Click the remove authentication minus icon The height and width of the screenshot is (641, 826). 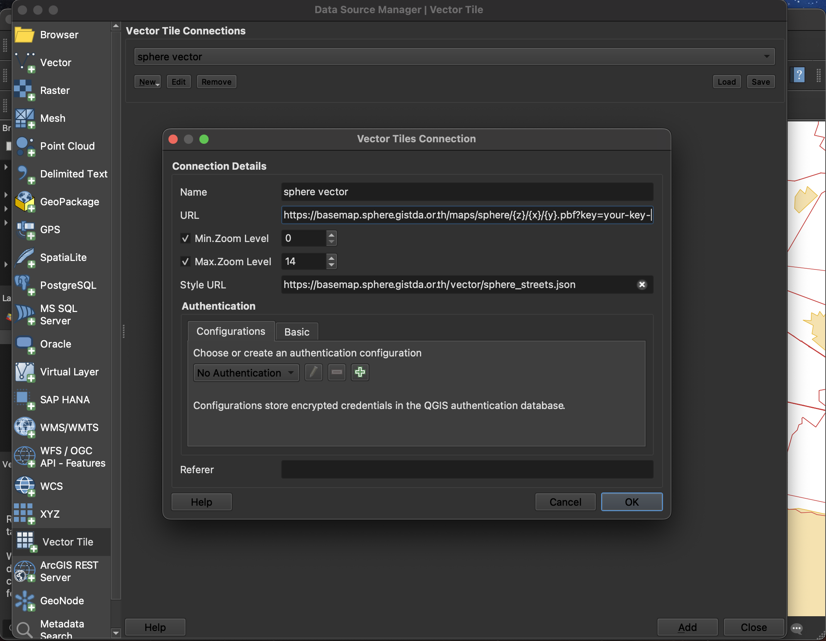(x=337, y=372)
